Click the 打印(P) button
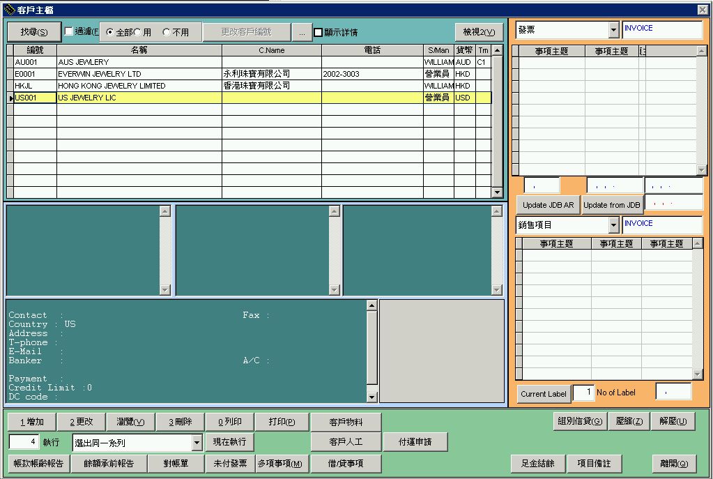The image size is (713, 479). point(282,422)
